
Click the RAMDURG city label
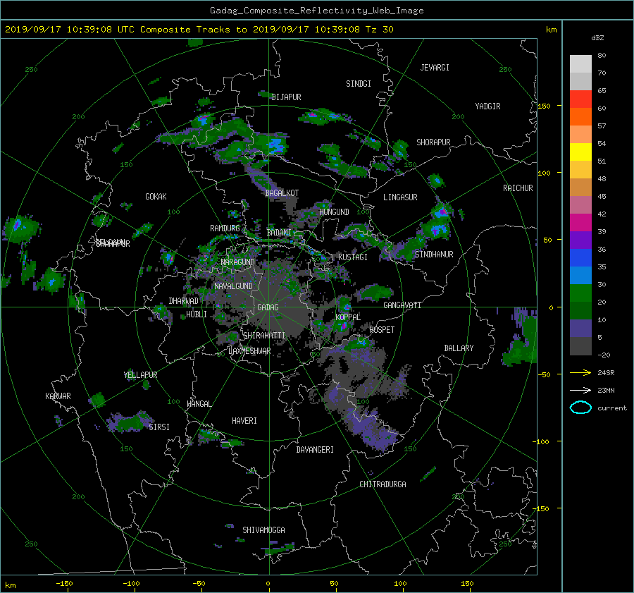coord(225,228)
